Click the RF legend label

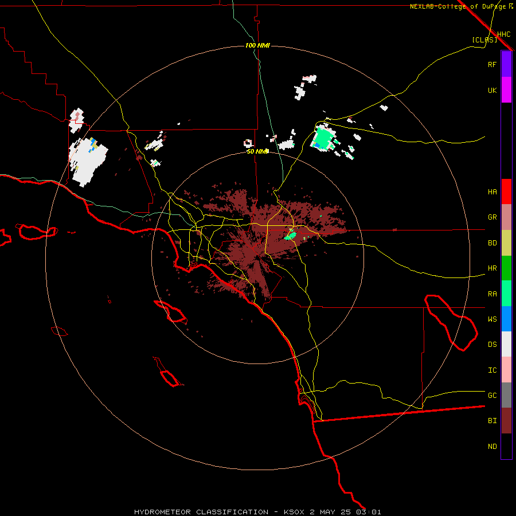[492, 64]
